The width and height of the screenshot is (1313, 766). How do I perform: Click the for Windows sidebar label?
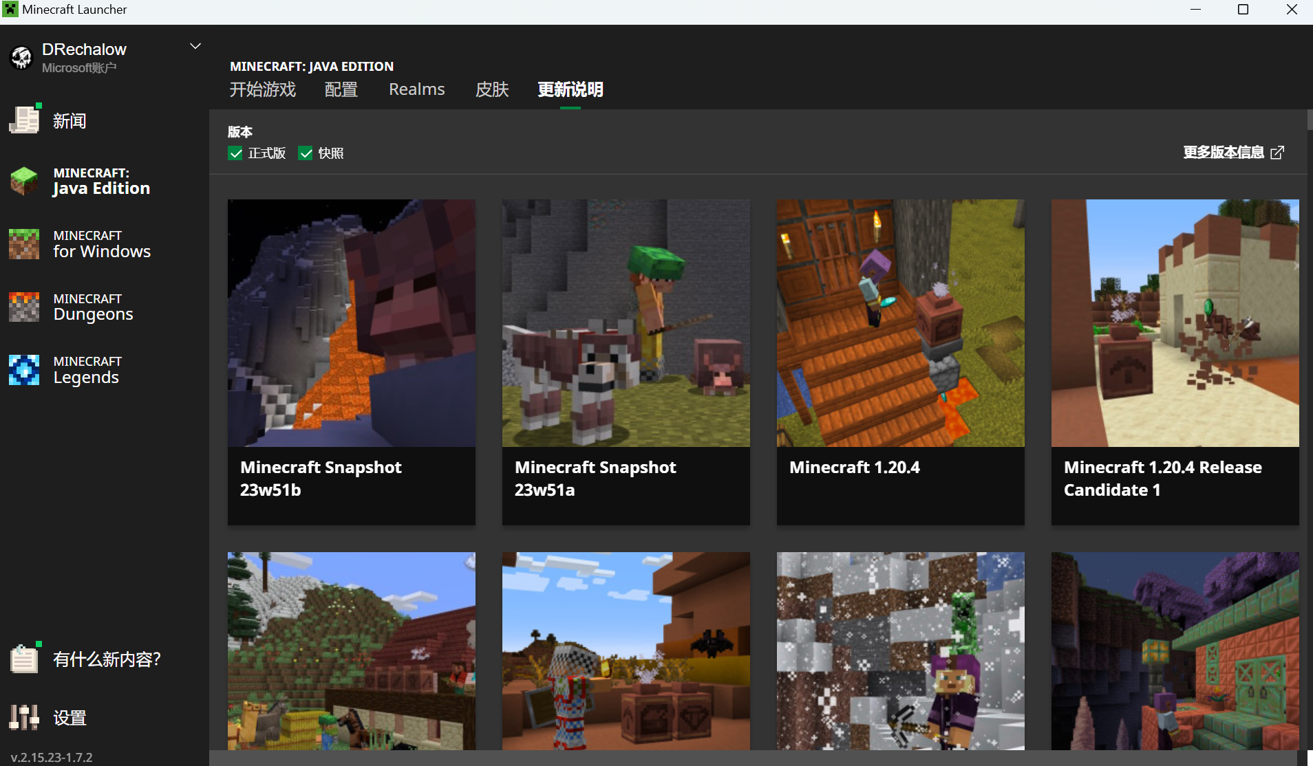pos(102,245)
